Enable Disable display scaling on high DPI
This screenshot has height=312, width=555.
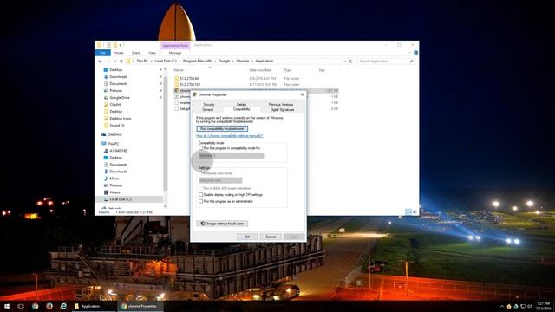coord(200,194)
